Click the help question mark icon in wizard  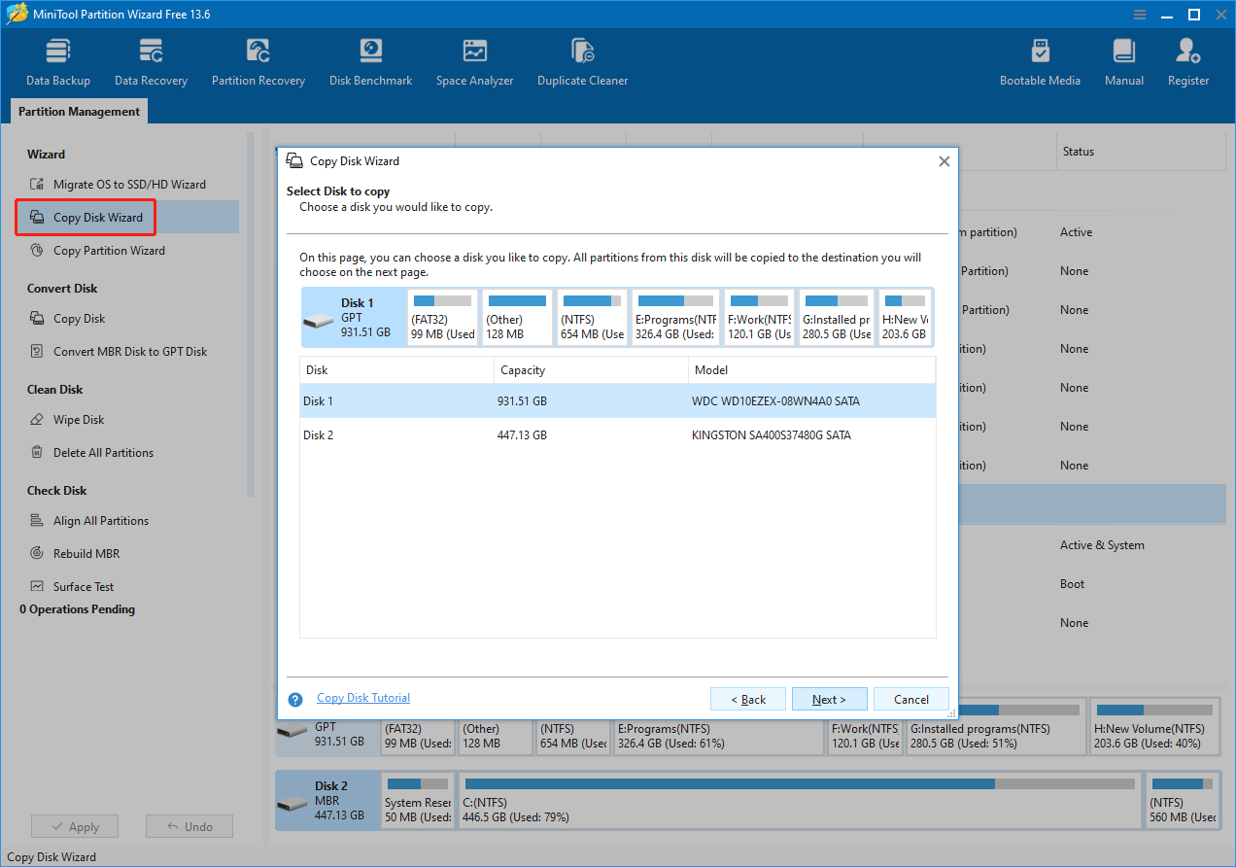pyautogui.click(x=295, y=699)
